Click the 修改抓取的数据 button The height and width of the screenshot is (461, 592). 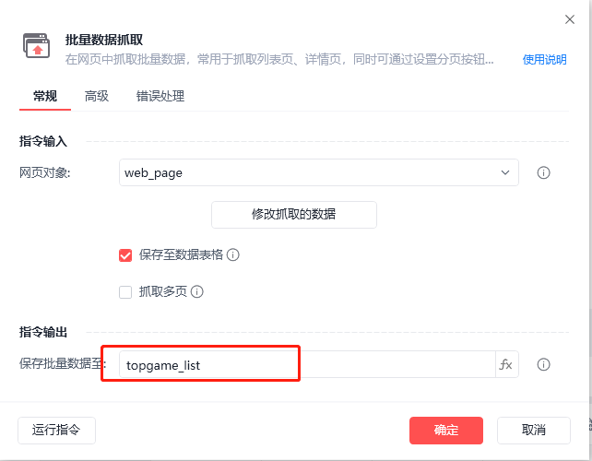click(294, 215)
